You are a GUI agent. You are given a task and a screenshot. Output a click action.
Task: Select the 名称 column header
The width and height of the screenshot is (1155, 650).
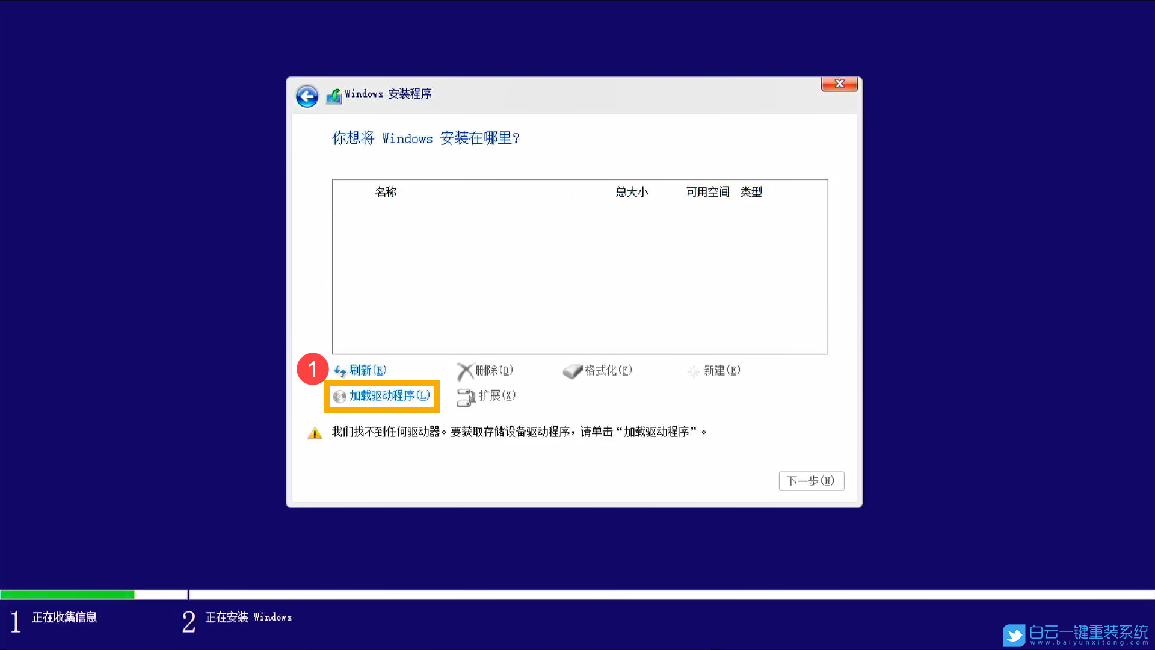(386, 191)
